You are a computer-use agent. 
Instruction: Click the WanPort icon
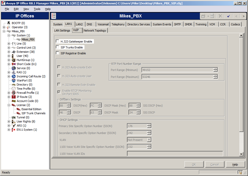[14, 80]
